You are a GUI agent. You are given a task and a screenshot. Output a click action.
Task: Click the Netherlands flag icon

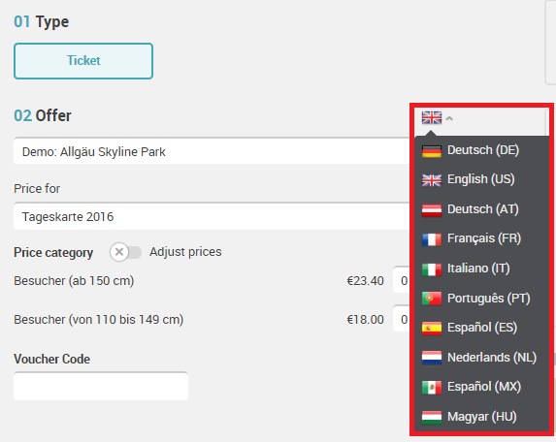(x=432, y=358)
